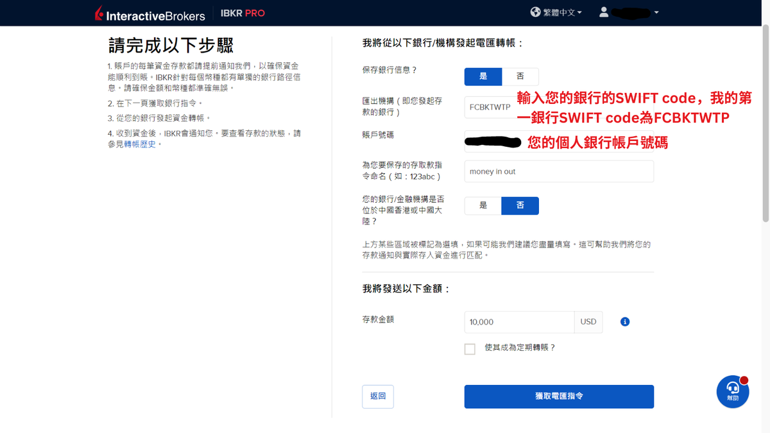Click the Help chat icon at bottom right
The width and height of the screenshot is (770, 433).
[x=732, y=391]
